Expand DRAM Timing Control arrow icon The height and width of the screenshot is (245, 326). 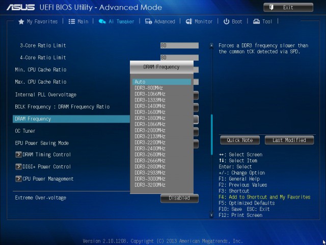click(18, 155)
